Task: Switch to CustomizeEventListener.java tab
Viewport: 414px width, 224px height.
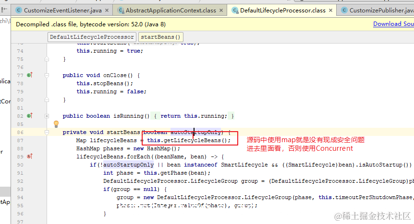Action: pos(62,11)
